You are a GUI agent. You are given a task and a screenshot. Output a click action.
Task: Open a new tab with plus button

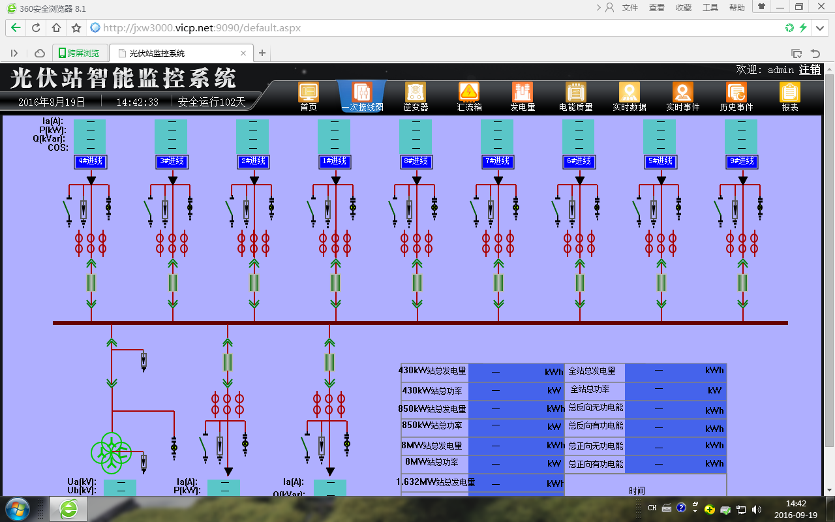point(262,54)
